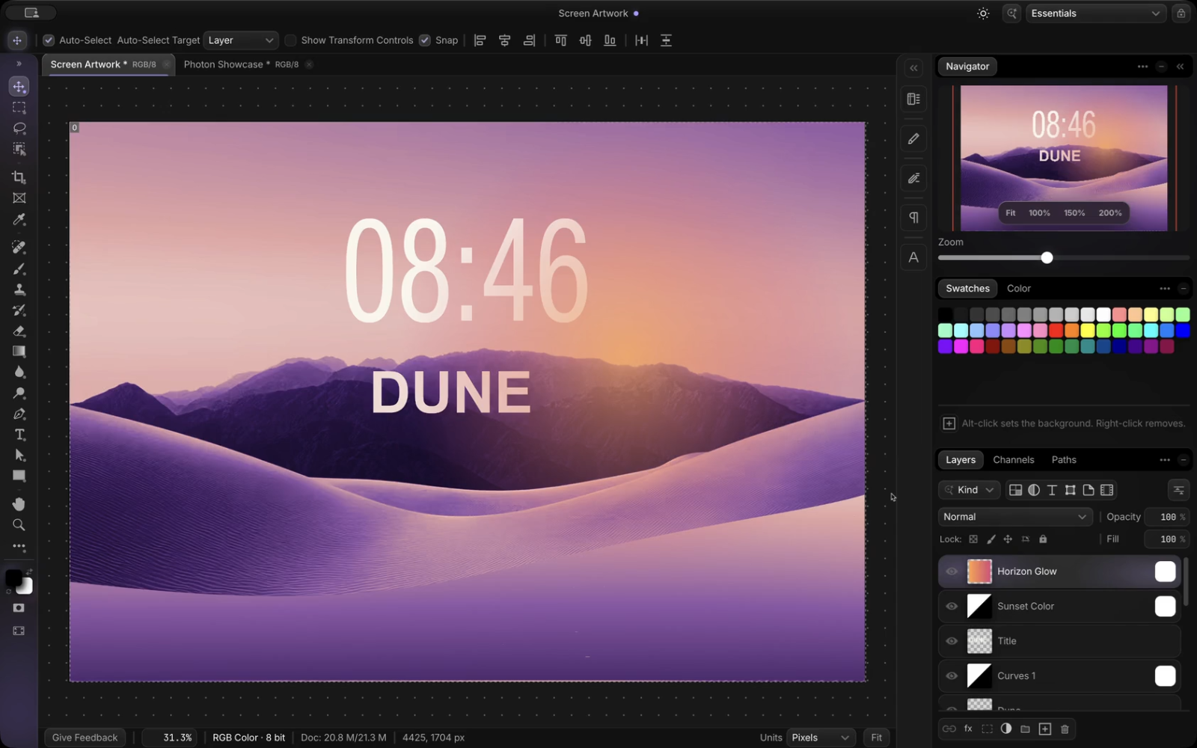Click the Give Feedback button
The height and width of the screenshot is (748, 1197).
85,738
